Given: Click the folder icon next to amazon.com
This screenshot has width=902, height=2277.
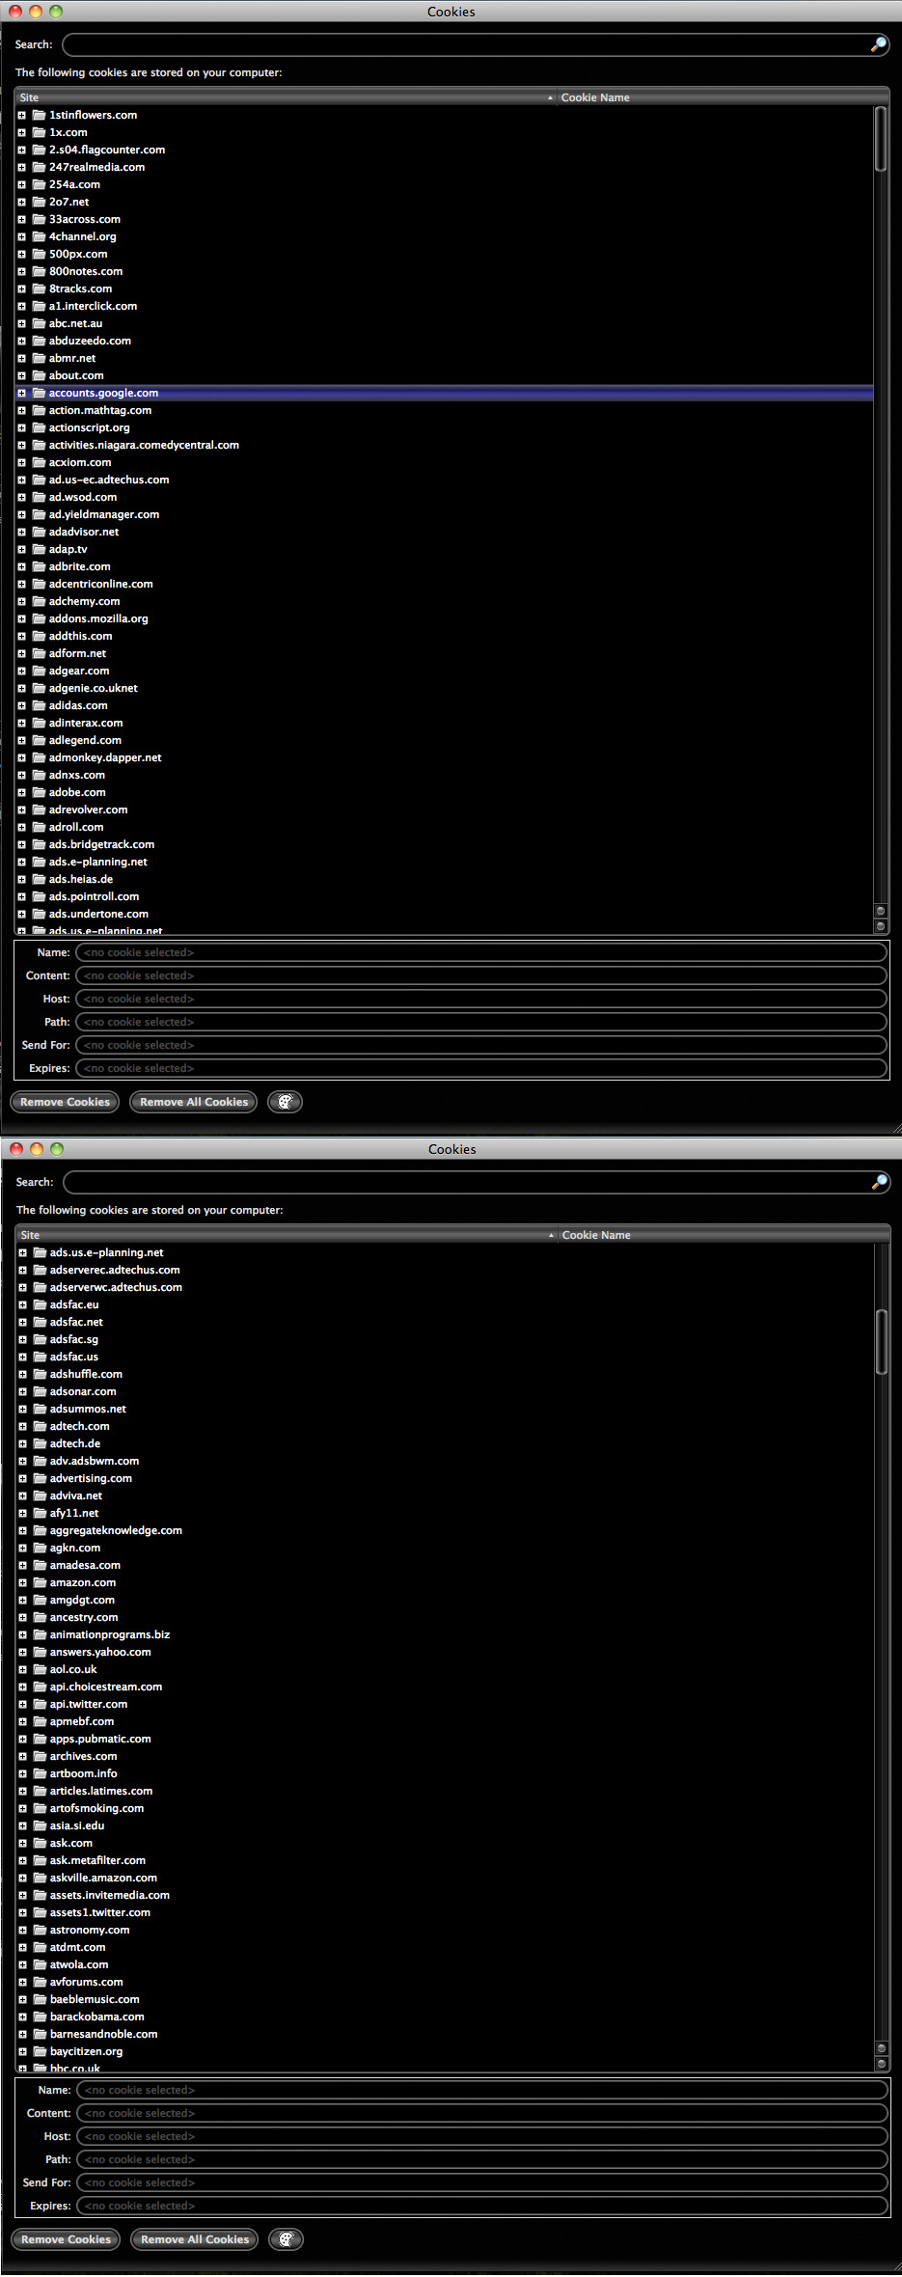Looking at the screenshot, I should tap(41, 1582).
